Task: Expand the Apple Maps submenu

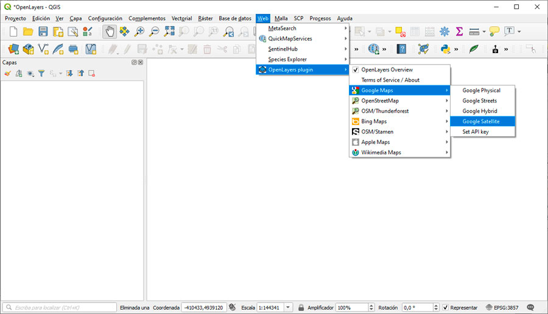Action: (399, 142)
